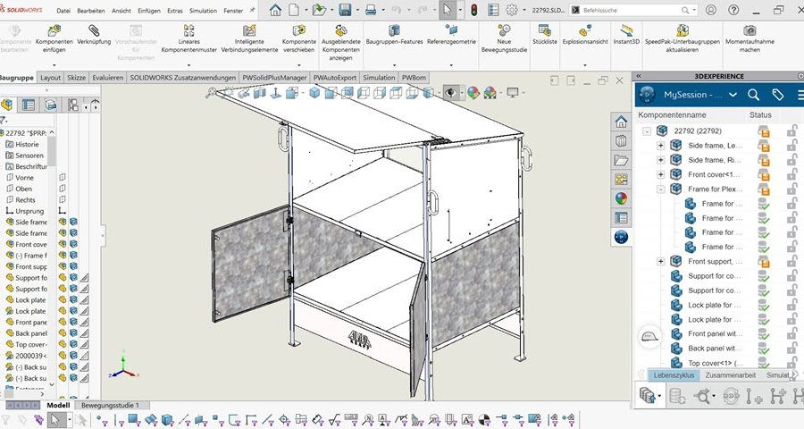Viewport: 804px width, 429px height.
Task: Click the save (floppy disk) icon
Action: tap(345, 11)
